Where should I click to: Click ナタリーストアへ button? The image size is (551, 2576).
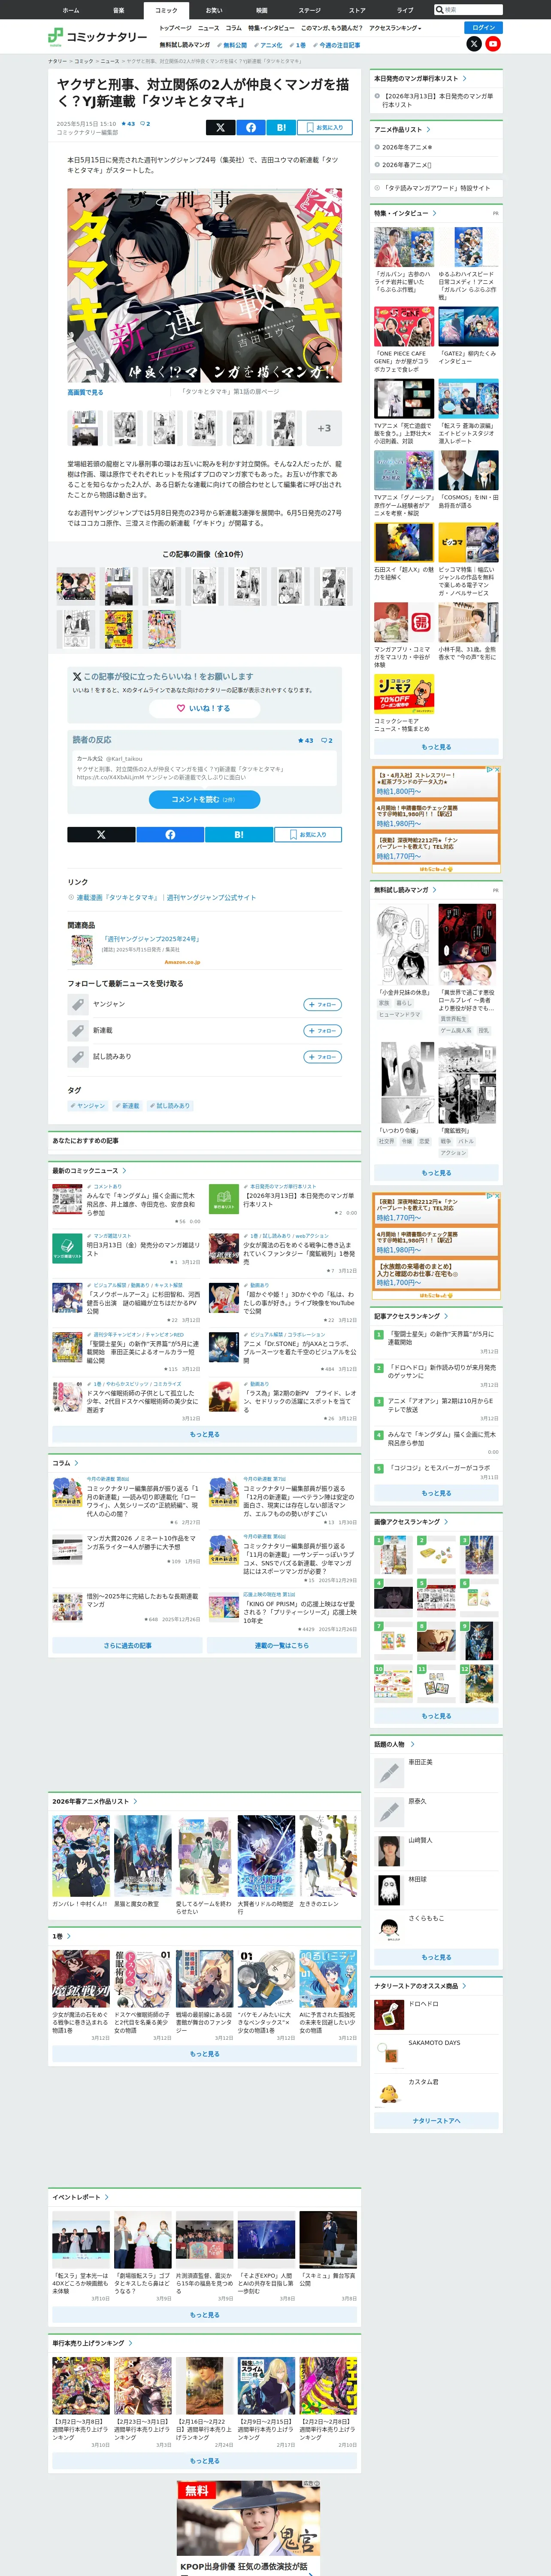(x=437, y=2120)
